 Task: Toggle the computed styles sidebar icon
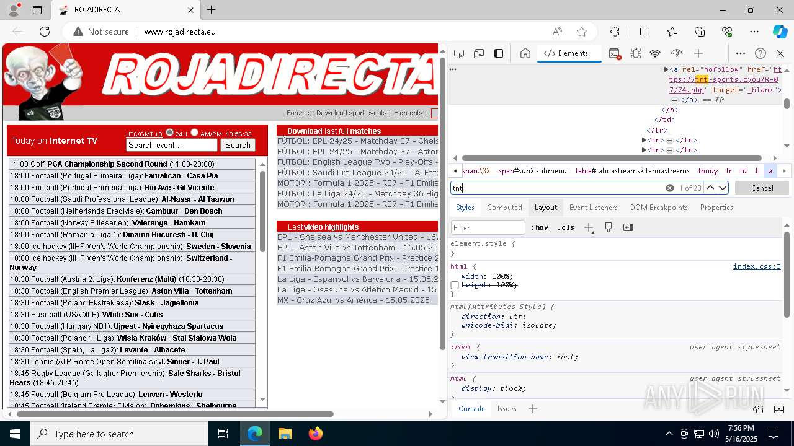coord(628,227)
